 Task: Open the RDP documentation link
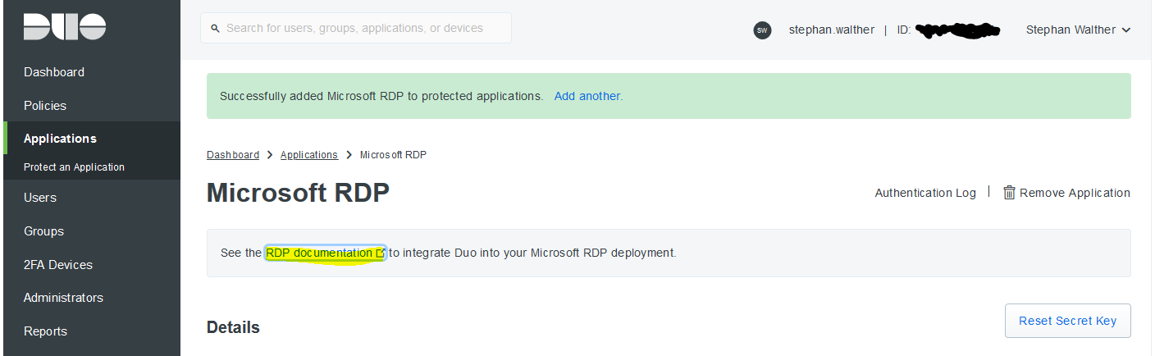[325, 253]
